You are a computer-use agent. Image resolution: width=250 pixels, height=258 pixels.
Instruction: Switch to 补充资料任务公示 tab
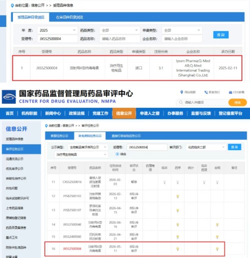[90, 136]
